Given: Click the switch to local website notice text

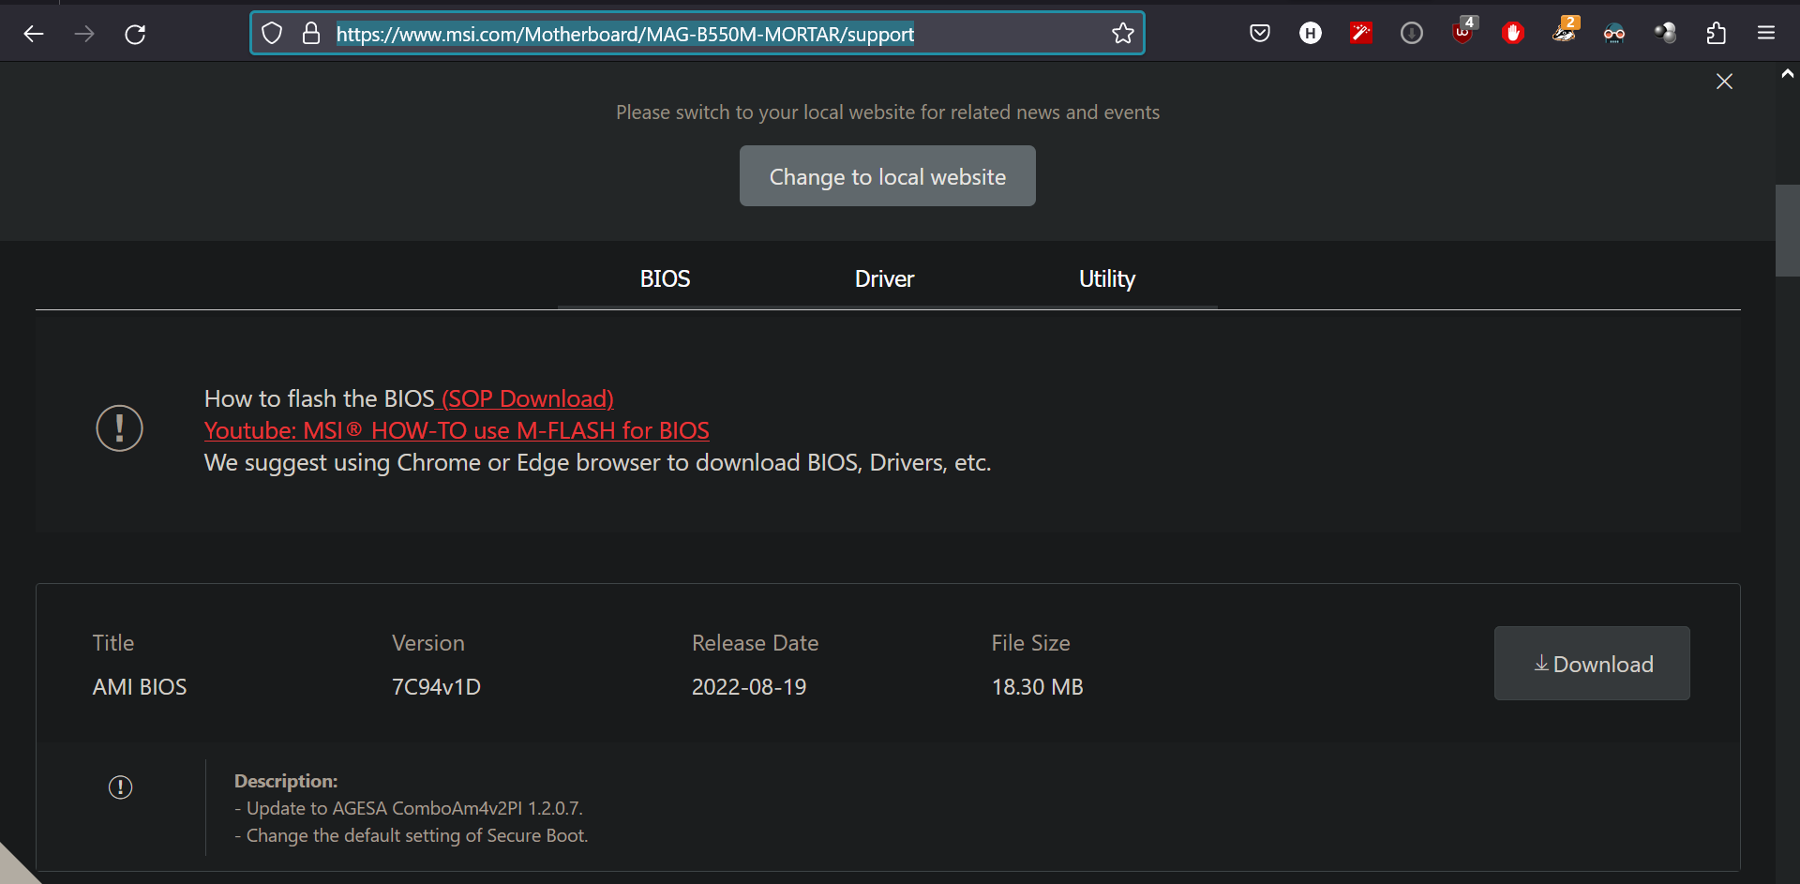Looking at the screenshot, I should tap(888, 112).
